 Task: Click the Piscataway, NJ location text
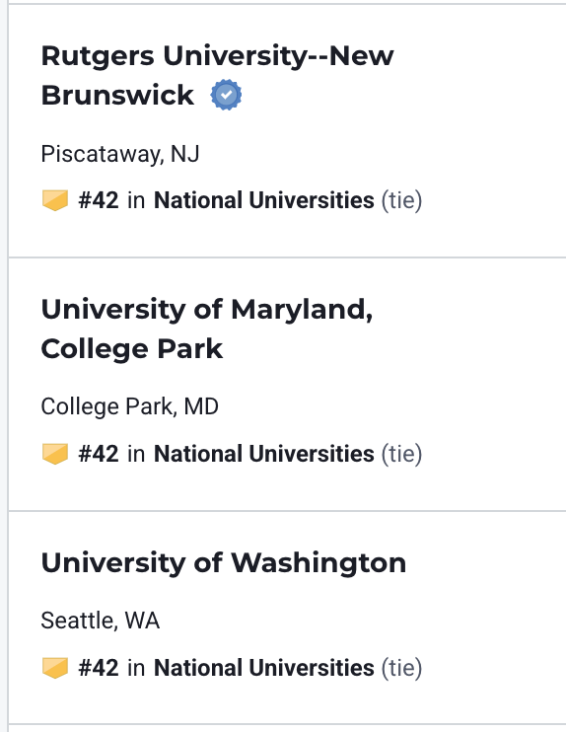coord(120,154)
